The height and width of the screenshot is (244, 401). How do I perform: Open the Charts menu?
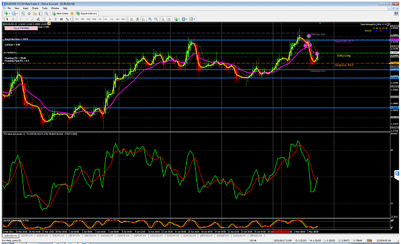[x=35, y=8]
